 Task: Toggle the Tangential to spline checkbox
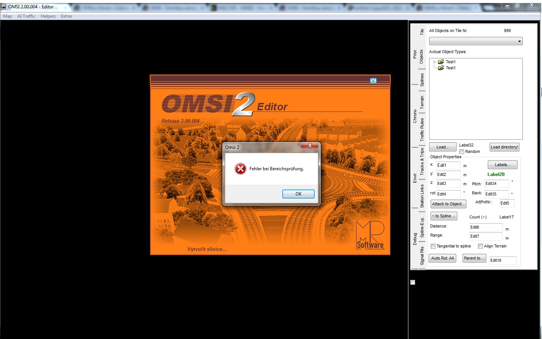433,246
